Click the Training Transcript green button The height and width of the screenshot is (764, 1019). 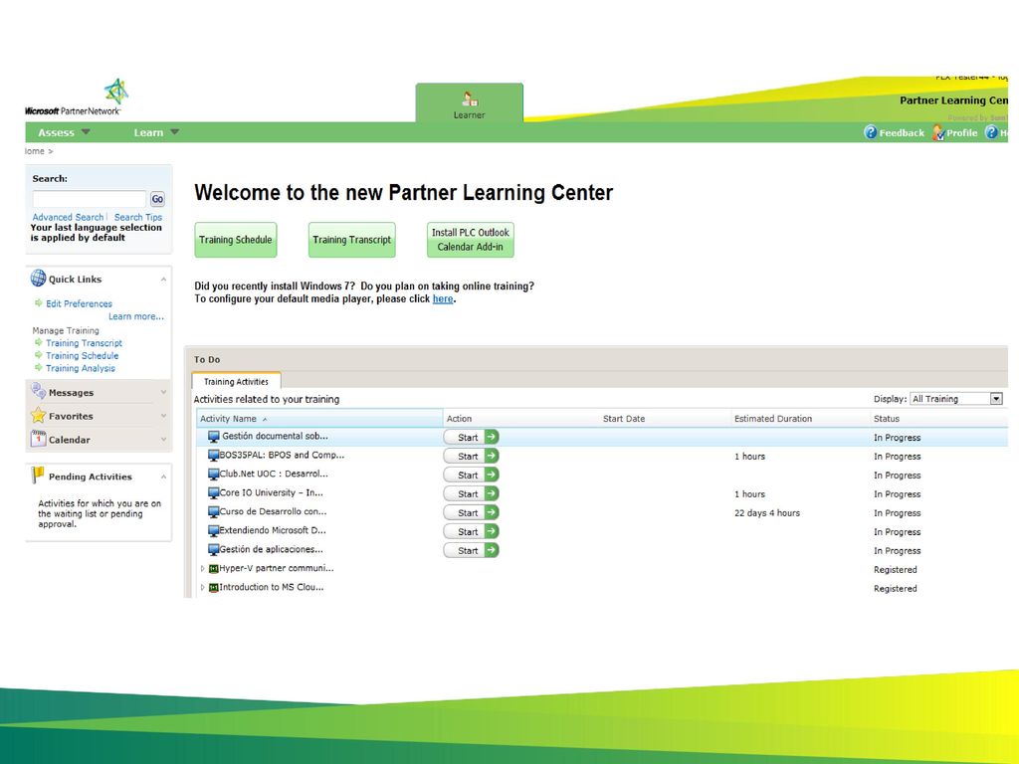coord(351,240)
